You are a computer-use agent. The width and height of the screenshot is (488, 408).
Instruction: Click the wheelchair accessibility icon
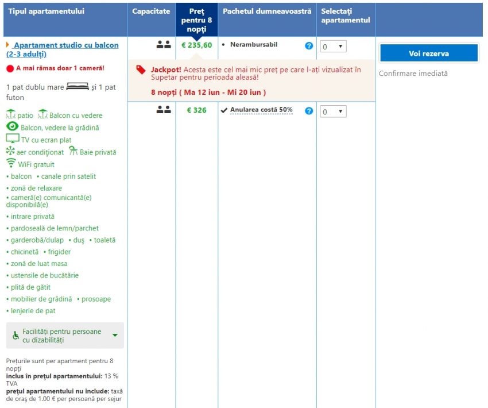[x=16, y=336]
